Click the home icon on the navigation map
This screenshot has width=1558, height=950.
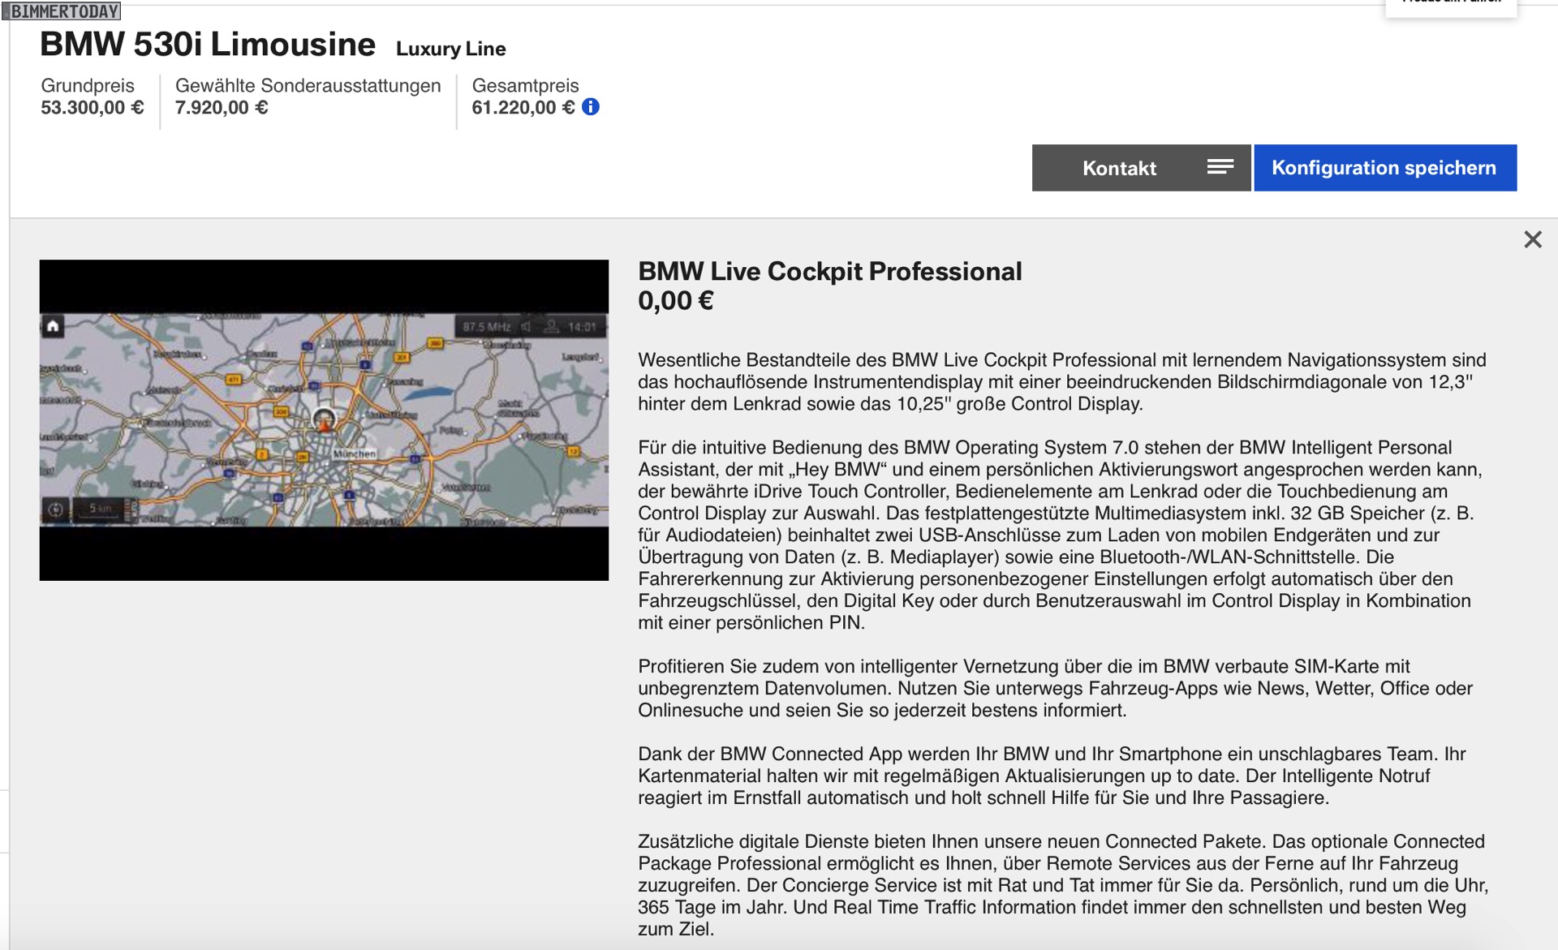click(x=53, y=326)
